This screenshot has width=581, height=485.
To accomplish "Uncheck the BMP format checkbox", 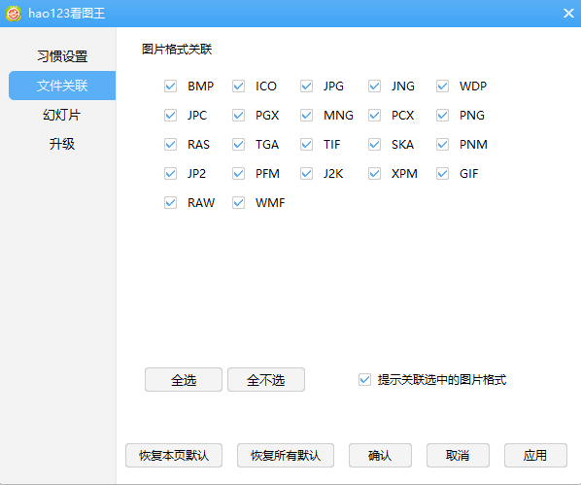I will (x=170, y=87).
